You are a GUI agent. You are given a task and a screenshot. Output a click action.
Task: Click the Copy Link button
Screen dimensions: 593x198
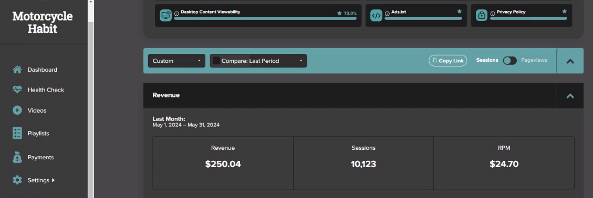[x=448, y=61]
